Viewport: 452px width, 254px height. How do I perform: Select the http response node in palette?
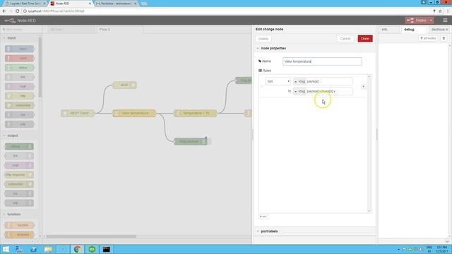point(19,175)
